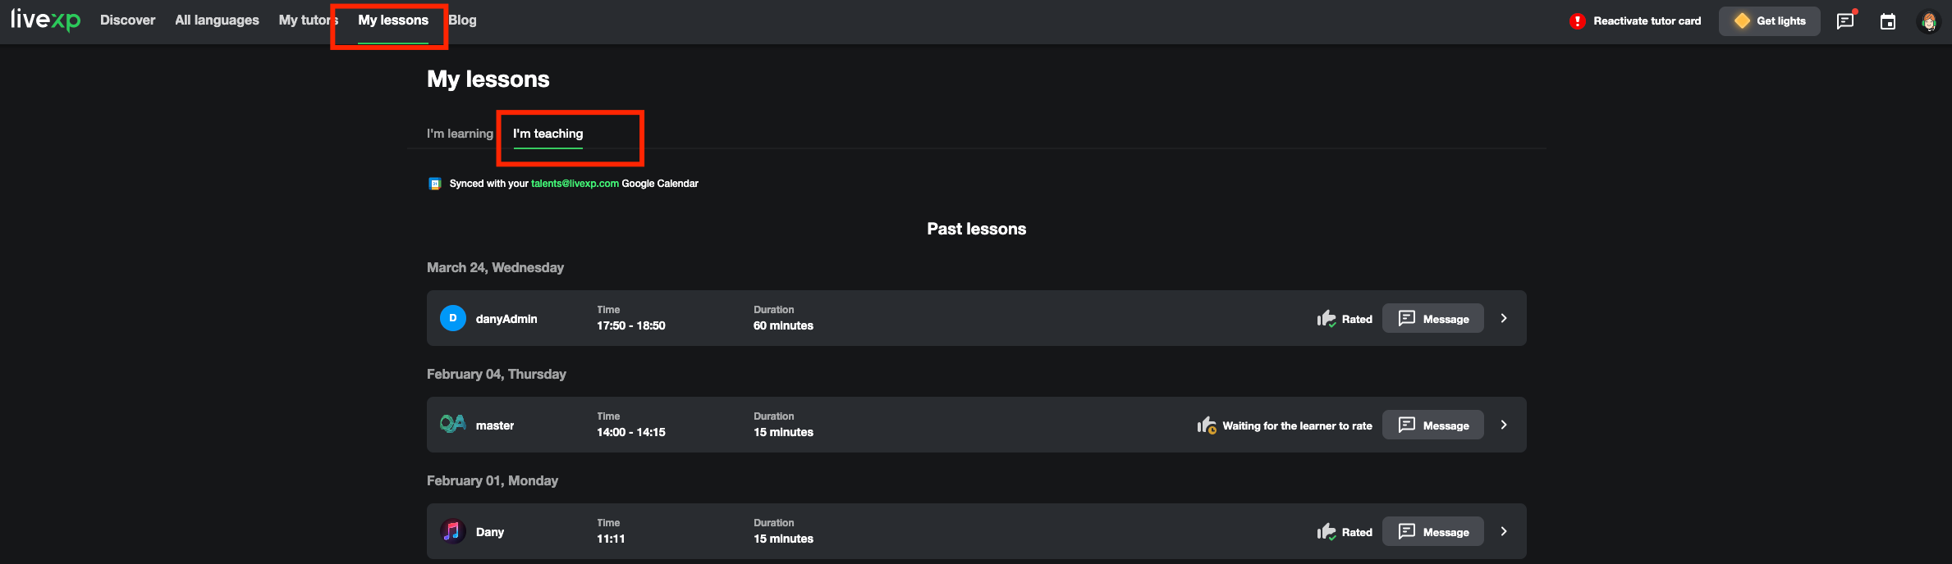The image size is (1952, 564).
Task: Expand master lesson details chevron
Action: pyautogui.click(x=1504, y=425)
